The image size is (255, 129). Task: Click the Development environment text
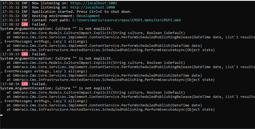click(x=88, y=16)
